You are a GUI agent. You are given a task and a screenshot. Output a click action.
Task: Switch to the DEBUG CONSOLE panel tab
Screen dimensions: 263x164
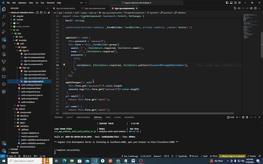pyautogui.click(x=83, y=117)
